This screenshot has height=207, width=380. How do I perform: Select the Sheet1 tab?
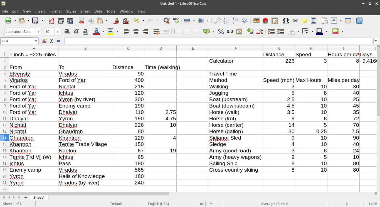[x=39, y=197]
